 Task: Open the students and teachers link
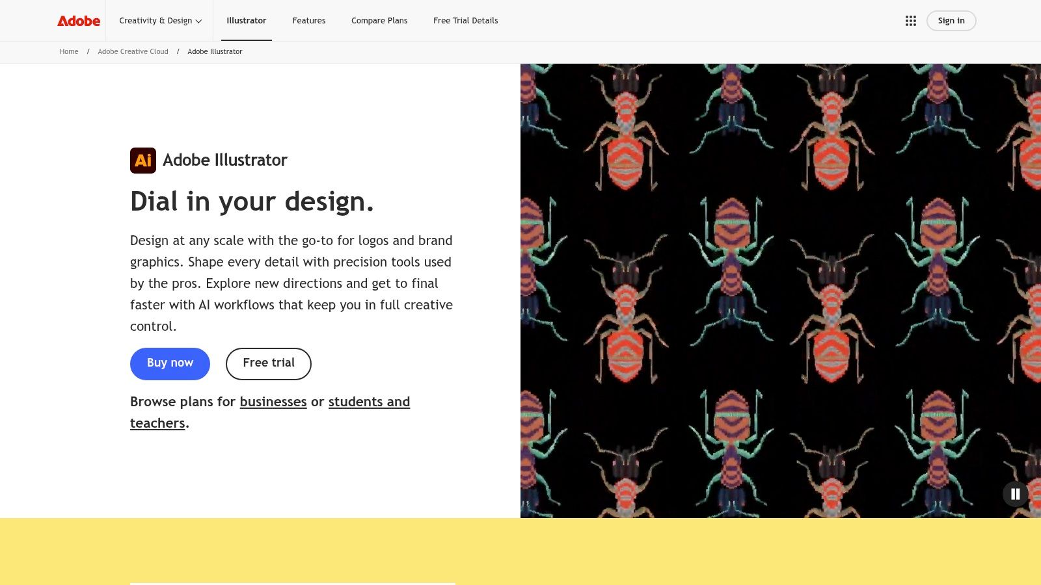click(369, 402)
